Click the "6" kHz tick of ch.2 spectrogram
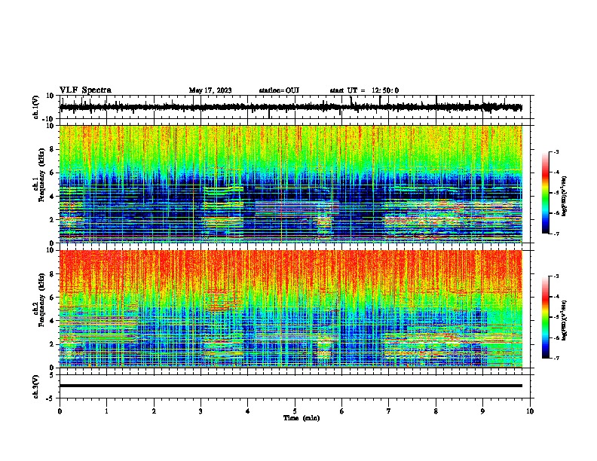597x461 pixels. 52,297
